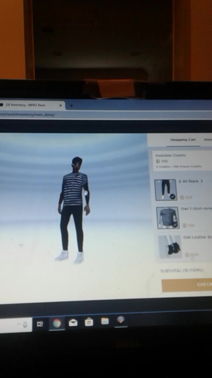212x378 pixels.
Task: Click the Task View taskbar icon
Action: tap(40, 324)
